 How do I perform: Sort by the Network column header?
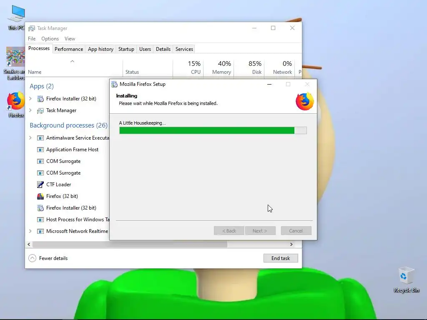tap(280, 67)
